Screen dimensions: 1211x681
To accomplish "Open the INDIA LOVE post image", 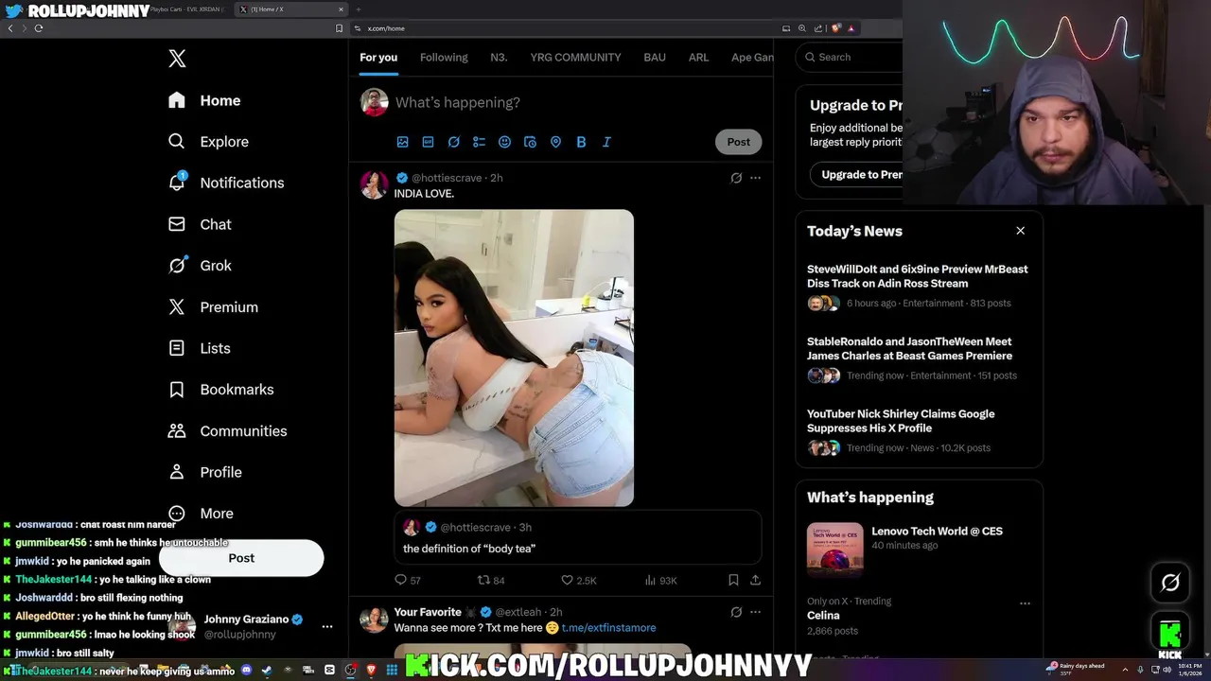I will pos(514,358).
